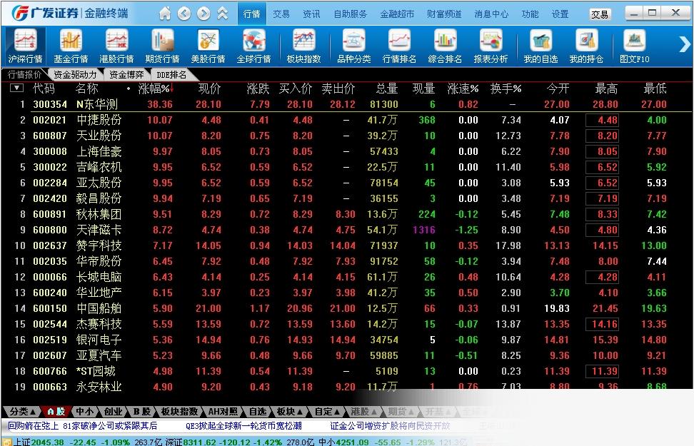Click 上证 index value in status bar

click(47, 442)
